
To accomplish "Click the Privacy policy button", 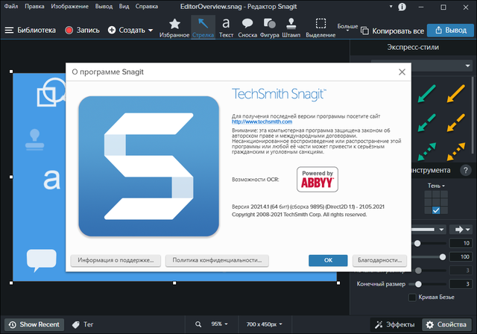I will [217, 260].
